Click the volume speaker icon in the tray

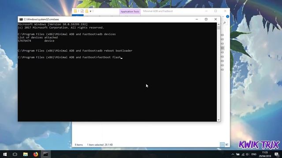click(x=248, y=154)
